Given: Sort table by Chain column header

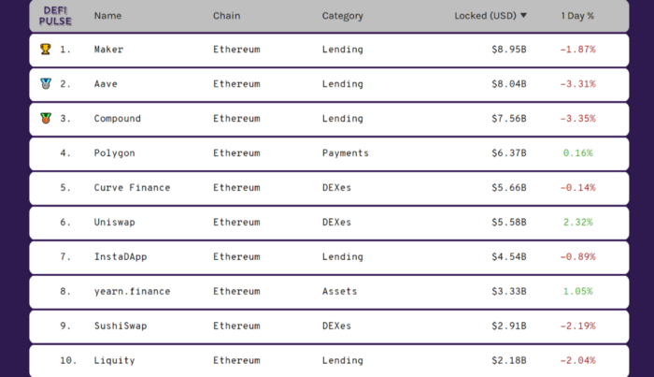Looking at the screenshot, I should [226, 16].
